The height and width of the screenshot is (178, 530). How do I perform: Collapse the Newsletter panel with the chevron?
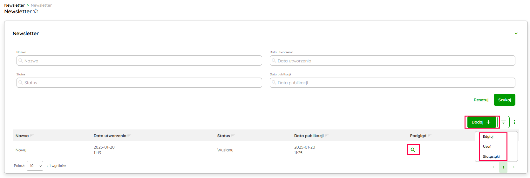pos(516,34)
